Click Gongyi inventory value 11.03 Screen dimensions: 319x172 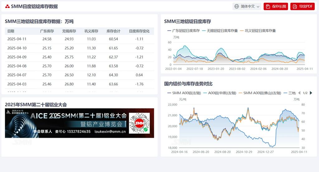click(91, 39)
